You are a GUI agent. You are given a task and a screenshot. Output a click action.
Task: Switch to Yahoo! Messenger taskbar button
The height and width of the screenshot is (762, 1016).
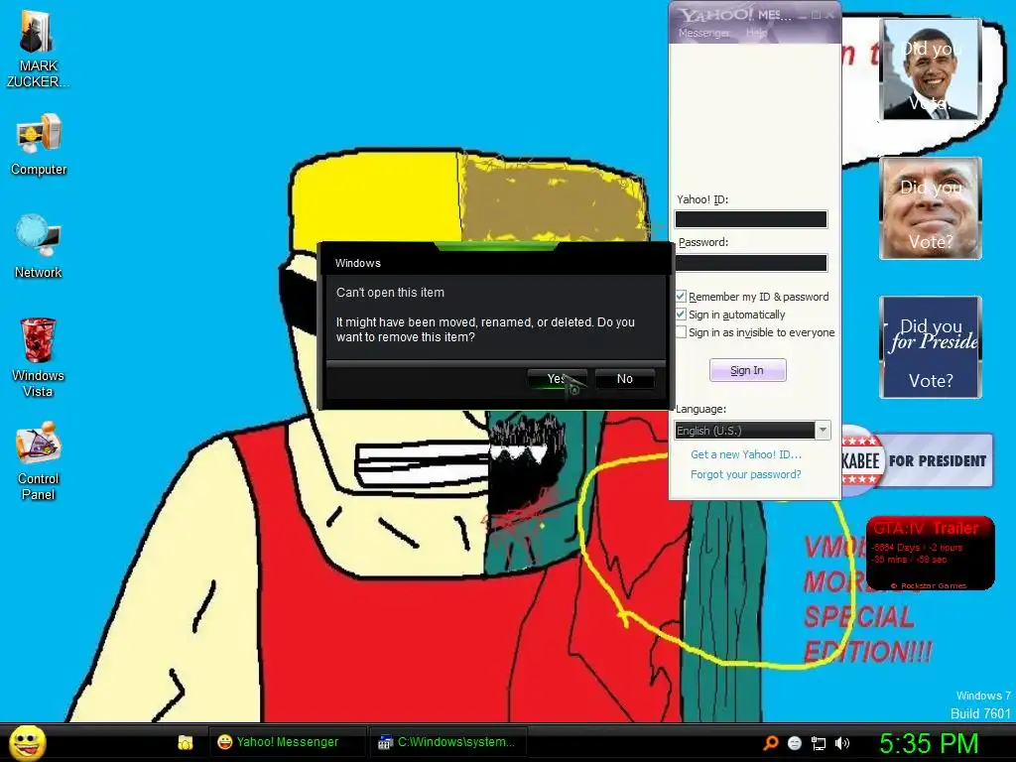pyautogui.click(x=286, y=742)
